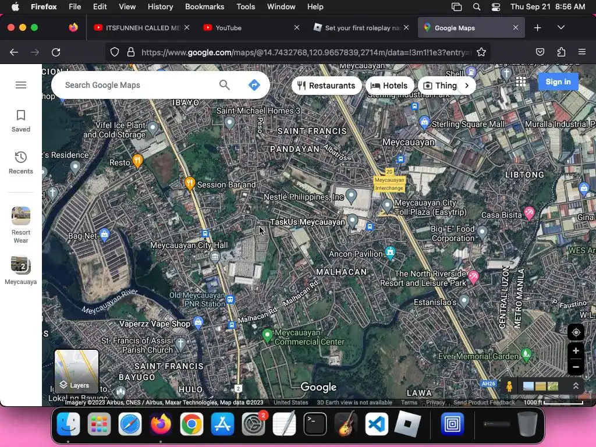This screenshot has width=596, height=447.
Task: Switch to ITSFUNNEH CALLED ME tab
Action: pyautogui.click(x=142, y=28)
